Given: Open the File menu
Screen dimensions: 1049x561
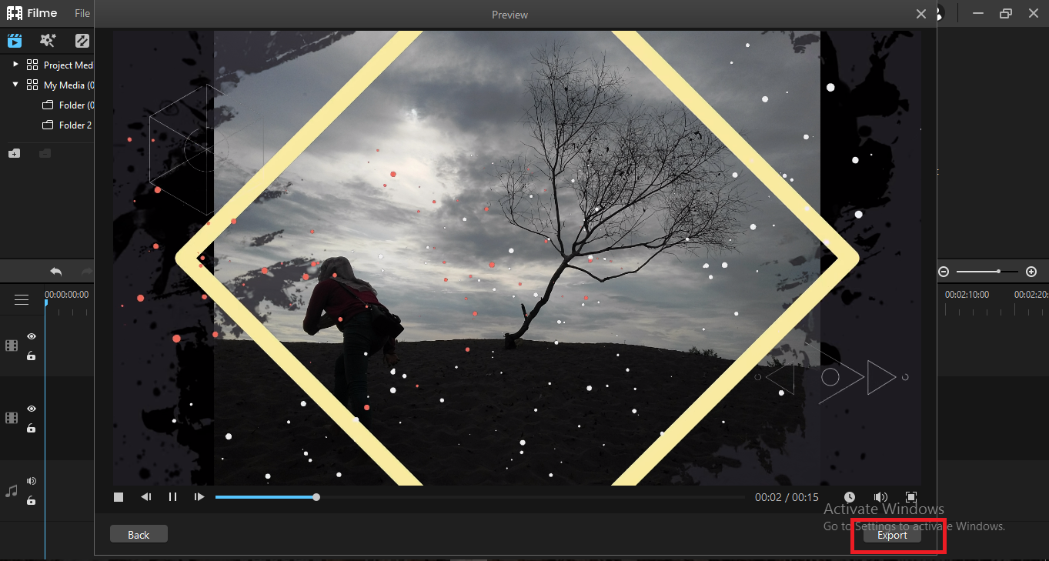Looking at the screenshot, I should [x=82, y=12].
